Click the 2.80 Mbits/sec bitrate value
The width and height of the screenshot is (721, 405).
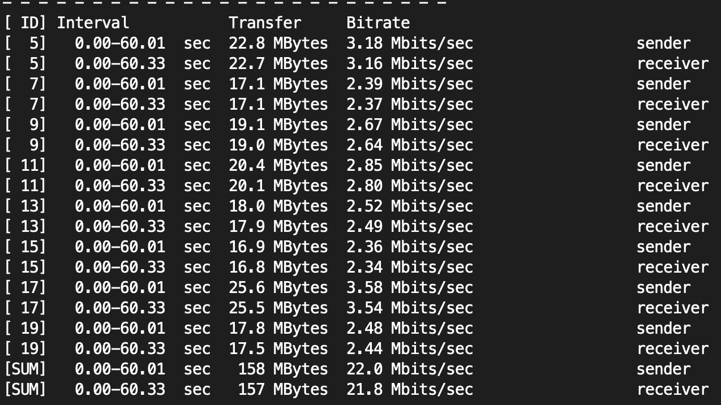coord(410,186)
